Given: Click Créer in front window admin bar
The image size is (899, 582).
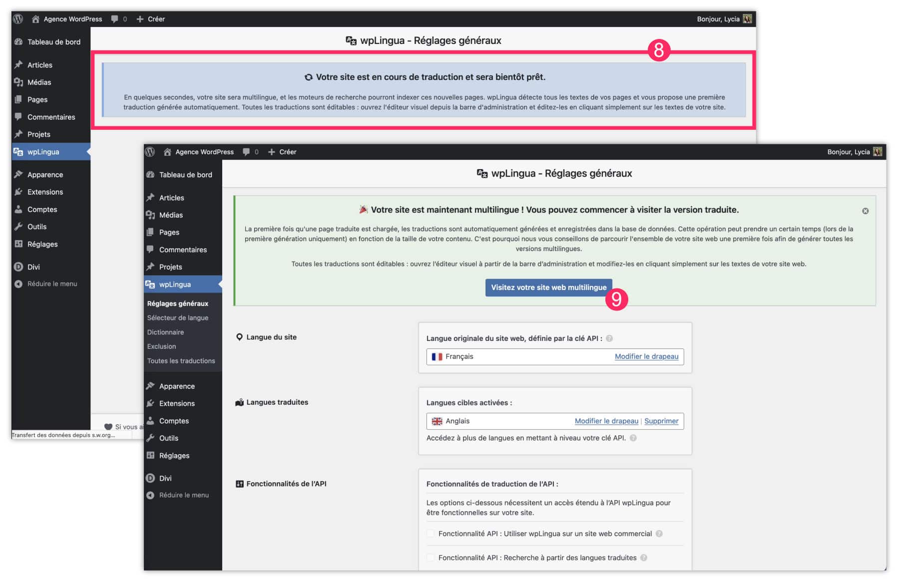Looking at the screenshot, I should (x=282, y=152).
